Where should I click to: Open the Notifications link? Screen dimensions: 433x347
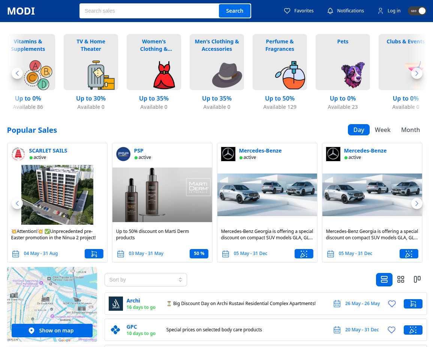click(x=351, y=11)
